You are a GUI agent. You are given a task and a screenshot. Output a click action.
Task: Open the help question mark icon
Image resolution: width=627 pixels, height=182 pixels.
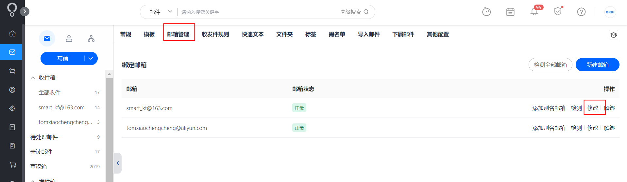pos(581,12)
